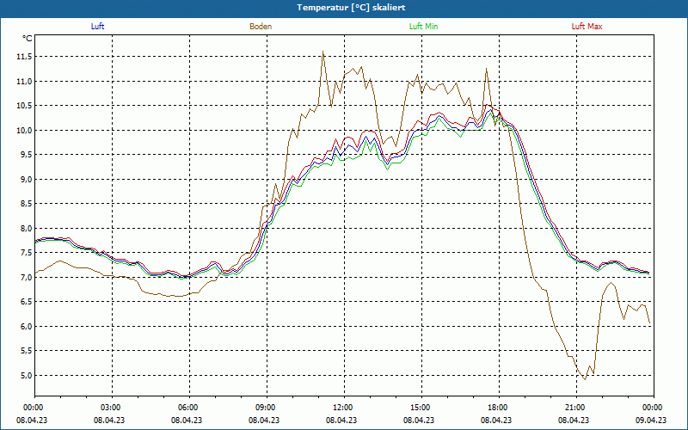Click the '8,0' y-axis value

click(x=27, y=229)
